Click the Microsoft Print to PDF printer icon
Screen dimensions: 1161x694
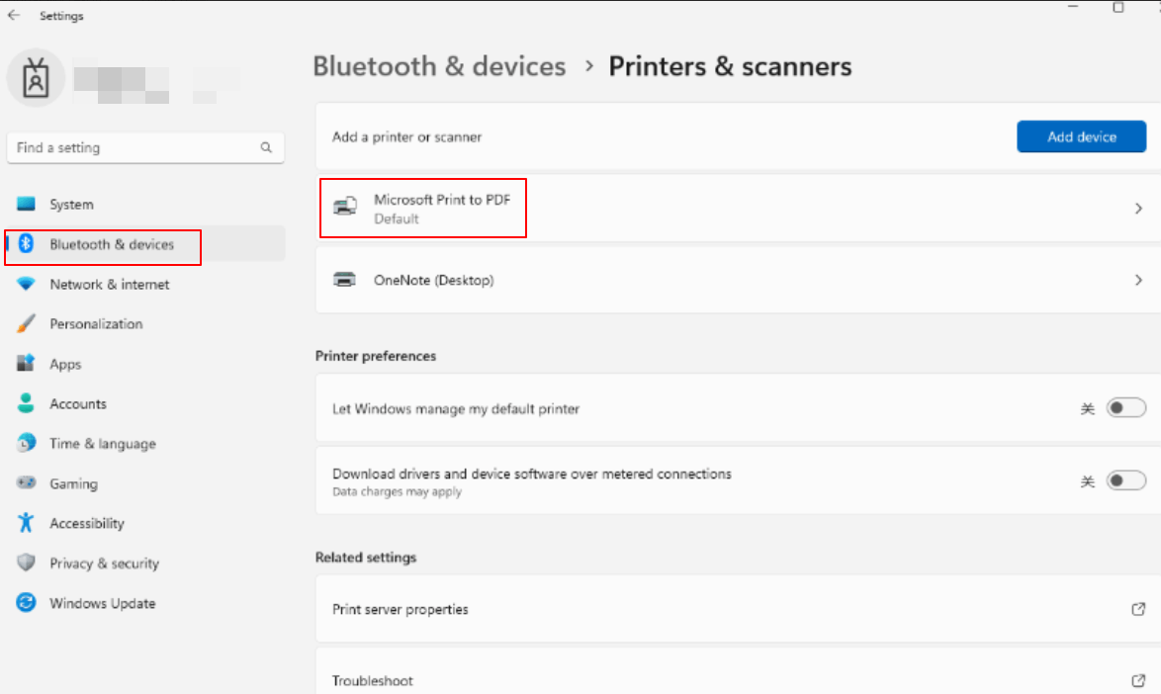[x=345, y=206]
